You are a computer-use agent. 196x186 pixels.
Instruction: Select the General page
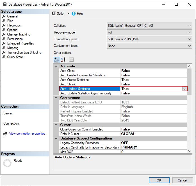(x=12, y=16)
